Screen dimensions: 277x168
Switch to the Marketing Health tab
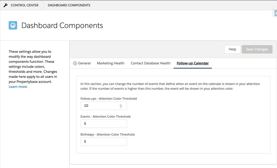coord(110,63)
